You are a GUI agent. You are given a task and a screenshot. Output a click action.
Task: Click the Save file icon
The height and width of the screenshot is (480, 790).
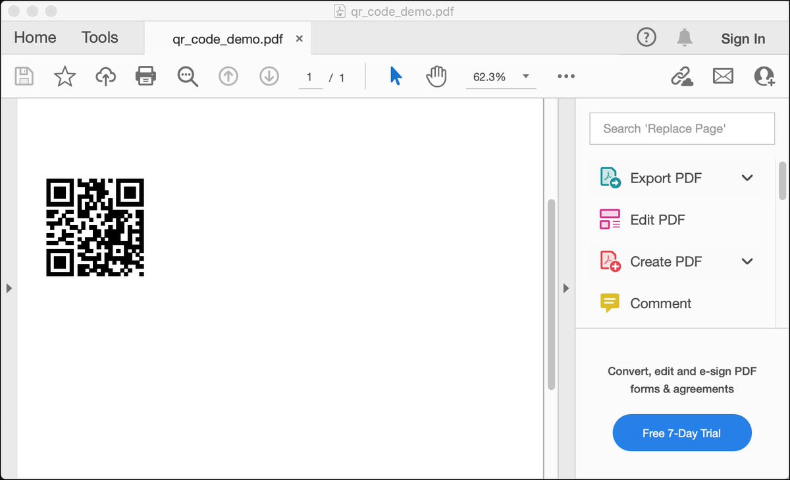(x=24, y=76)
